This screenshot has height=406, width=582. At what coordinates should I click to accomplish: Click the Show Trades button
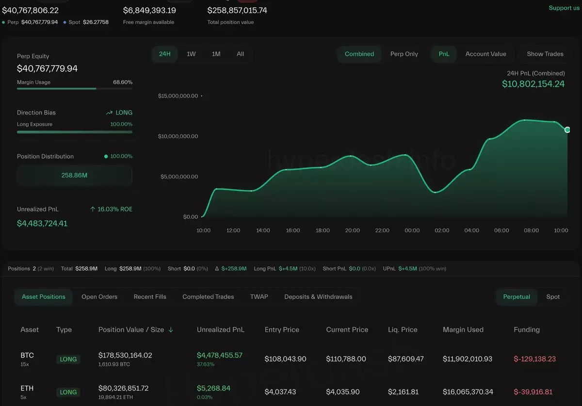545,54
